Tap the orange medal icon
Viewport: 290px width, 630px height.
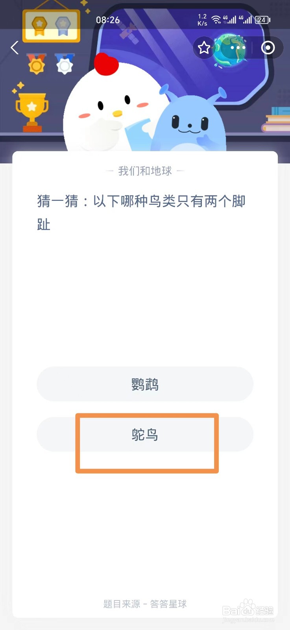pos(37,64)
